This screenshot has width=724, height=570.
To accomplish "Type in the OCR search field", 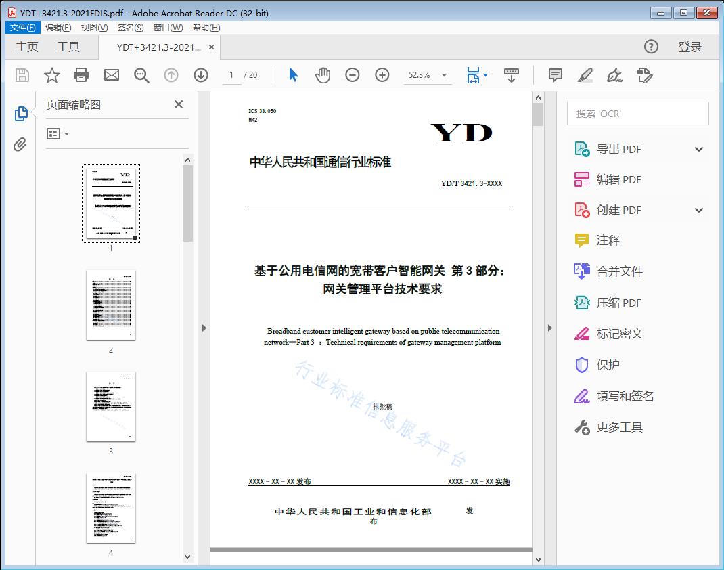I will click(x=637, y=113).
